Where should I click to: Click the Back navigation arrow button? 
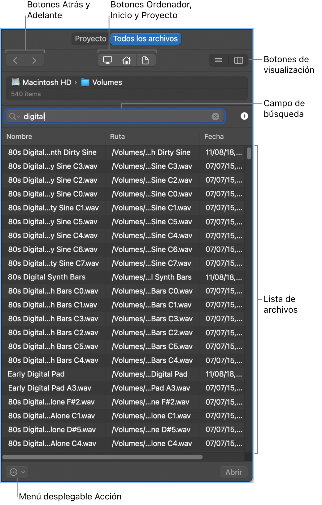pos(15,60)
